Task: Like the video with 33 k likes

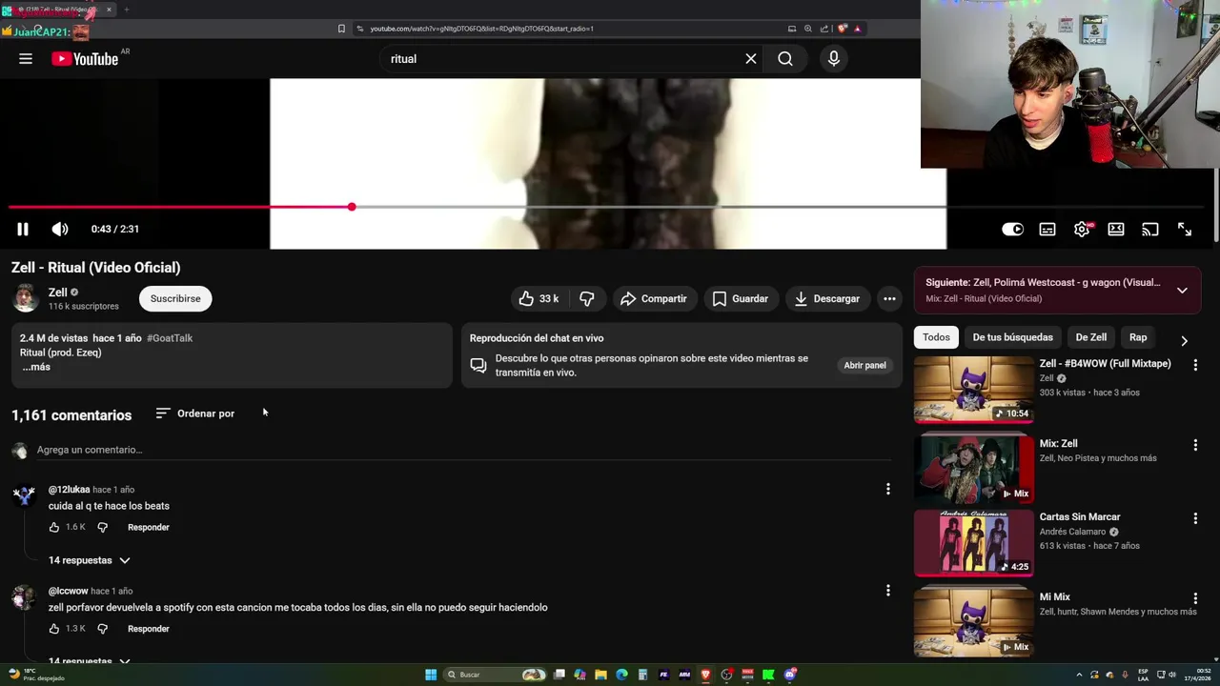Action: 539,298
